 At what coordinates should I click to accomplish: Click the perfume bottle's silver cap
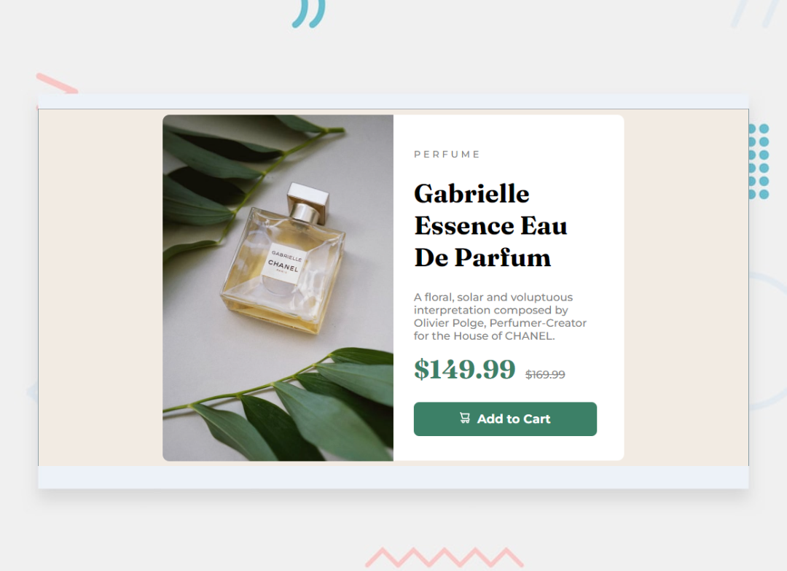click(x=308, y=203)
